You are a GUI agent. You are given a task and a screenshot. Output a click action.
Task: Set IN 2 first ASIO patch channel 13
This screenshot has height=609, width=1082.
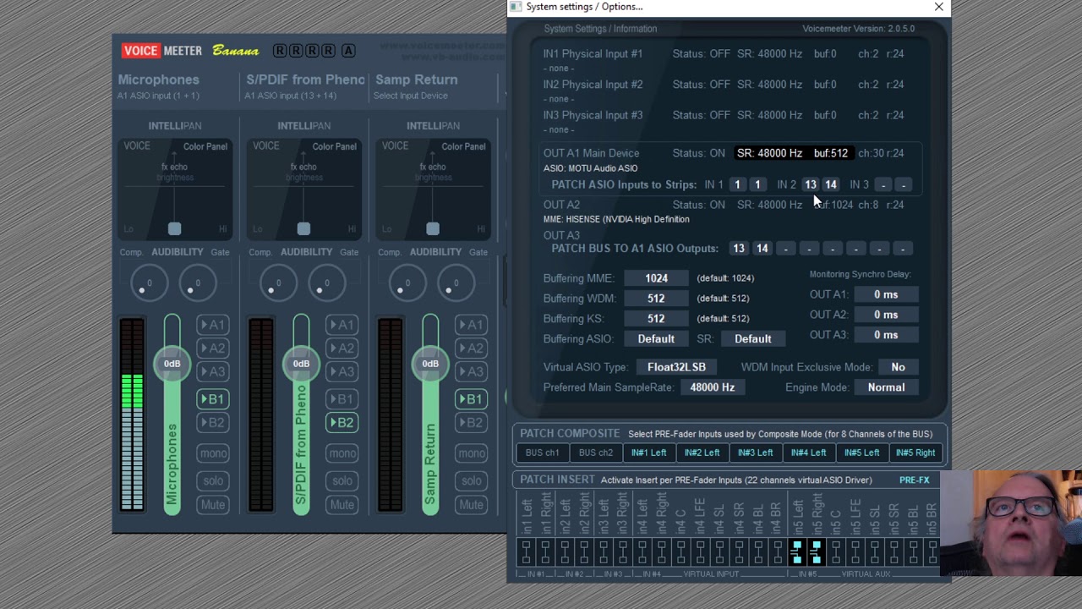tap(811, 185)
